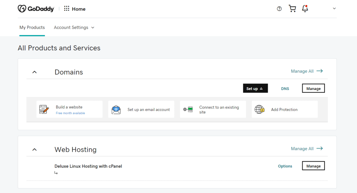The image size is (357, 193).
Task: Choose Add Protection
Action: point(284,109)
